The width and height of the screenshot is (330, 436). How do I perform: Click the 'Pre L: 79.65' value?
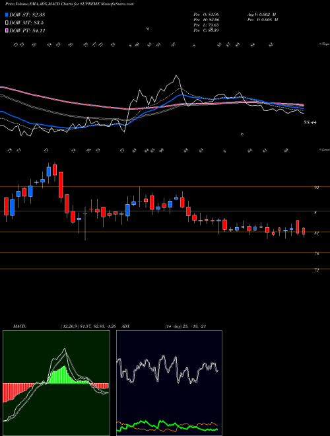pyautogui.click(x=207, y=24)
